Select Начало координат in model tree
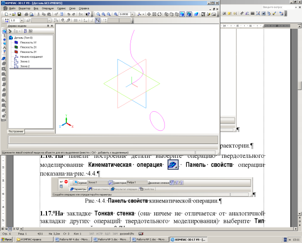The height and width of the screenshot is (243, 302). (32, 57)
